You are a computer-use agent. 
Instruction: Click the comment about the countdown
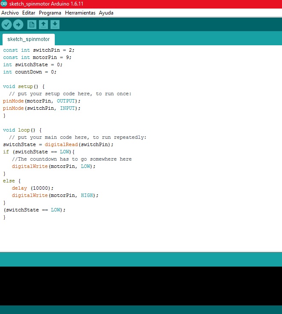[72, 159]
